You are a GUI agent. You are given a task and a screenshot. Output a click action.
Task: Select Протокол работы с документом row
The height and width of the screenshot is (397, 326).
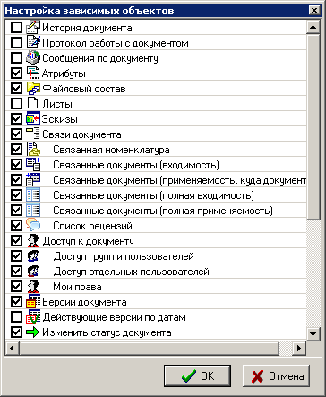tap(156, 43)
